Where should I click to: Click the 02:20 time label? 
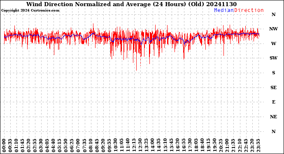coord(29,145)
